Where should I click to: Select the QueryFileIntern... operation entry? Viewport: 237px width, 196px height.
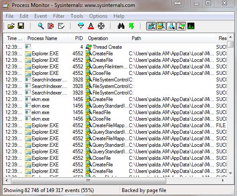[110, 67]
